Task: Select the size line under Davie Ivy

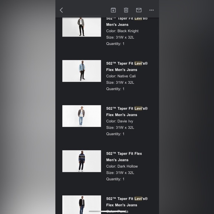Action: 120,128
